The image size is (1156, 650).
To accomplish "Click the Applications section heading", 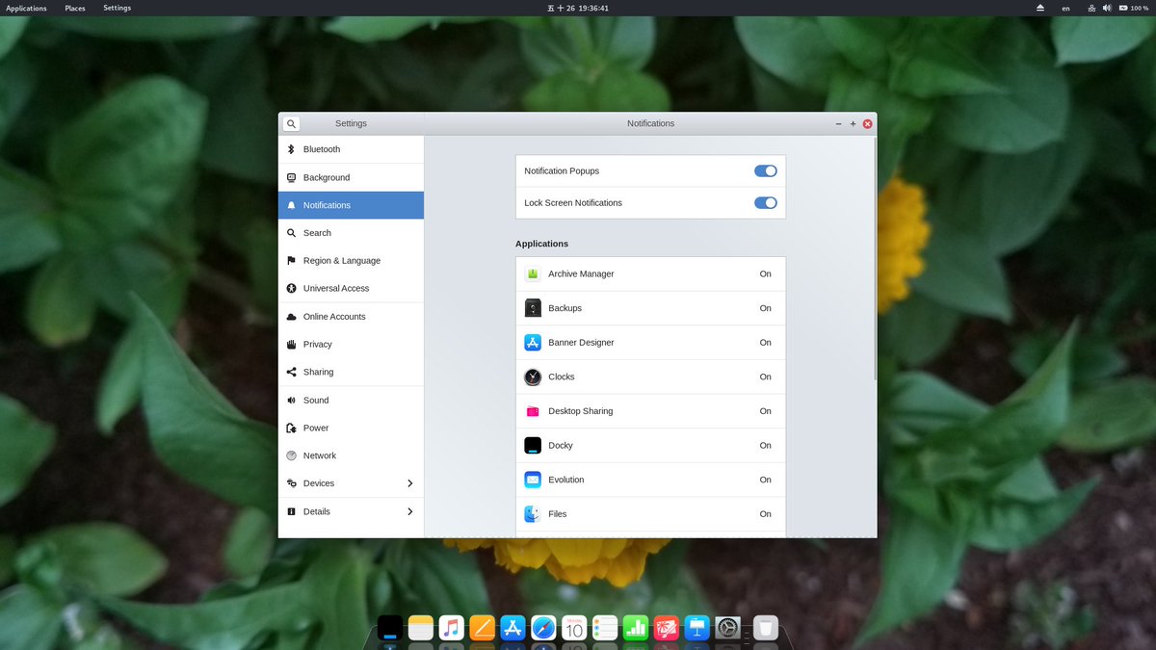I will click(541, 244).
